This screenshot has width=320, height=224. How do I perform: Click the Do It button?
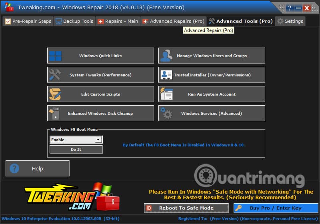pos(76,149)
